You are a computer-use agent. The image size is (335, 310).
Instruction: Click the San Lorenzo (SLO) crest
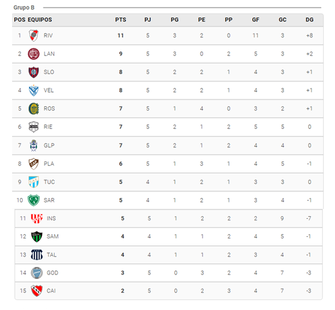pos(33,72)
